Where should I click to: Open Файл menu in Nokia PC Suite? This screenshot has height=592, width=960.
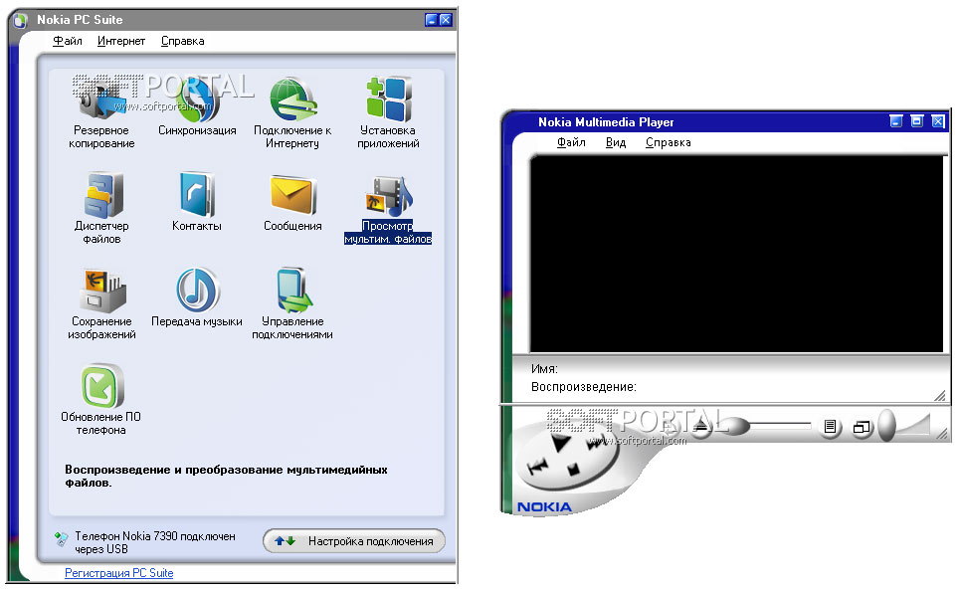click(68, 41)
